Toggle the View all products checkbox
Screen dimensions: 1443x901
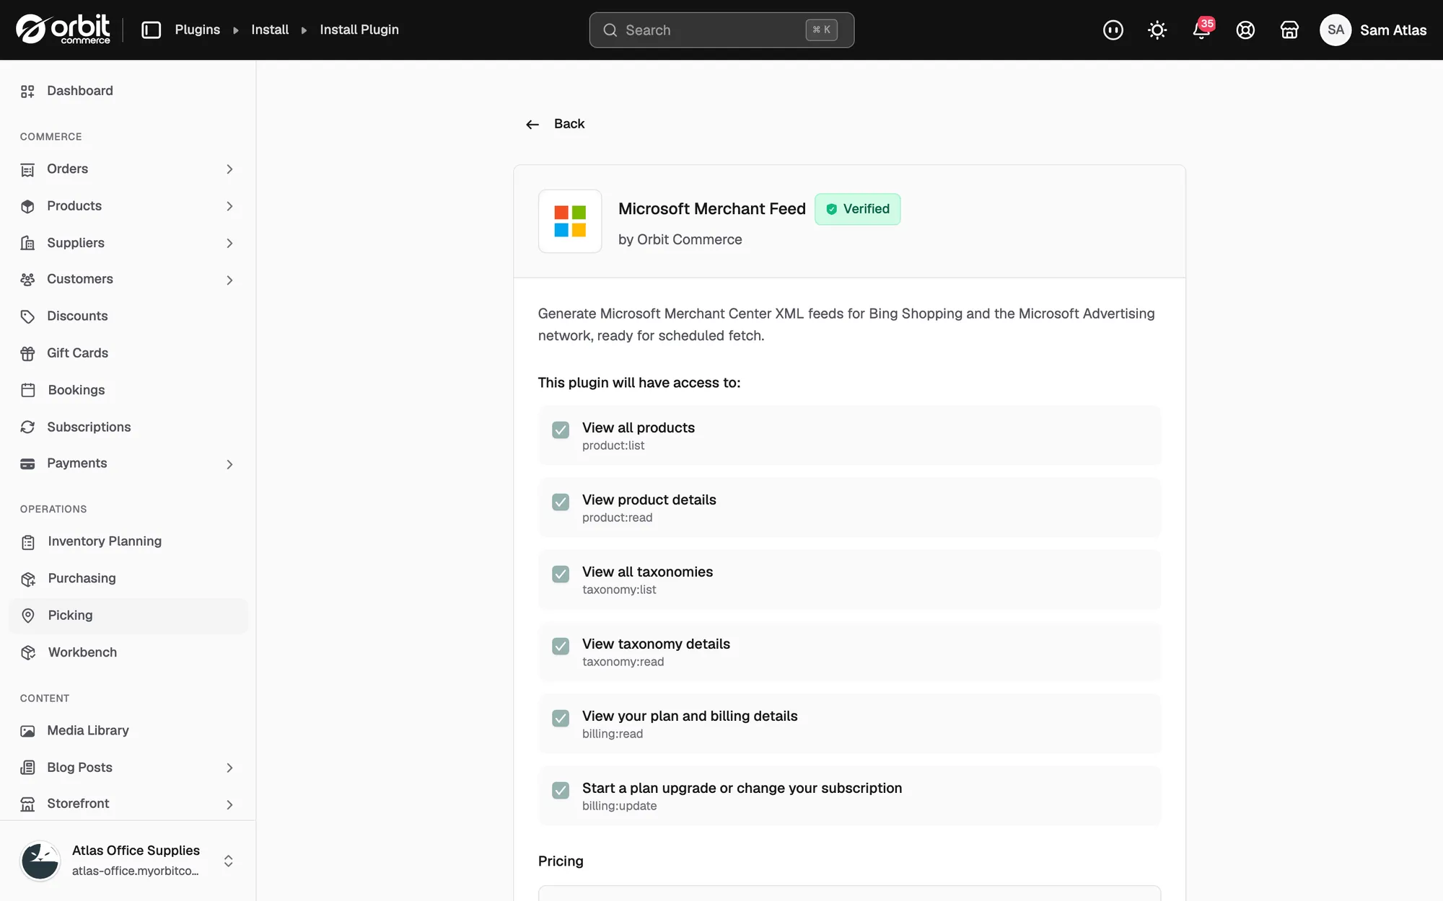[x=561, y=430]
